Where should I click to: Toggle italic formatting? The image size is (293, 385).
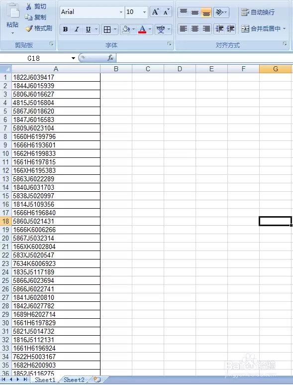[77, 29]
